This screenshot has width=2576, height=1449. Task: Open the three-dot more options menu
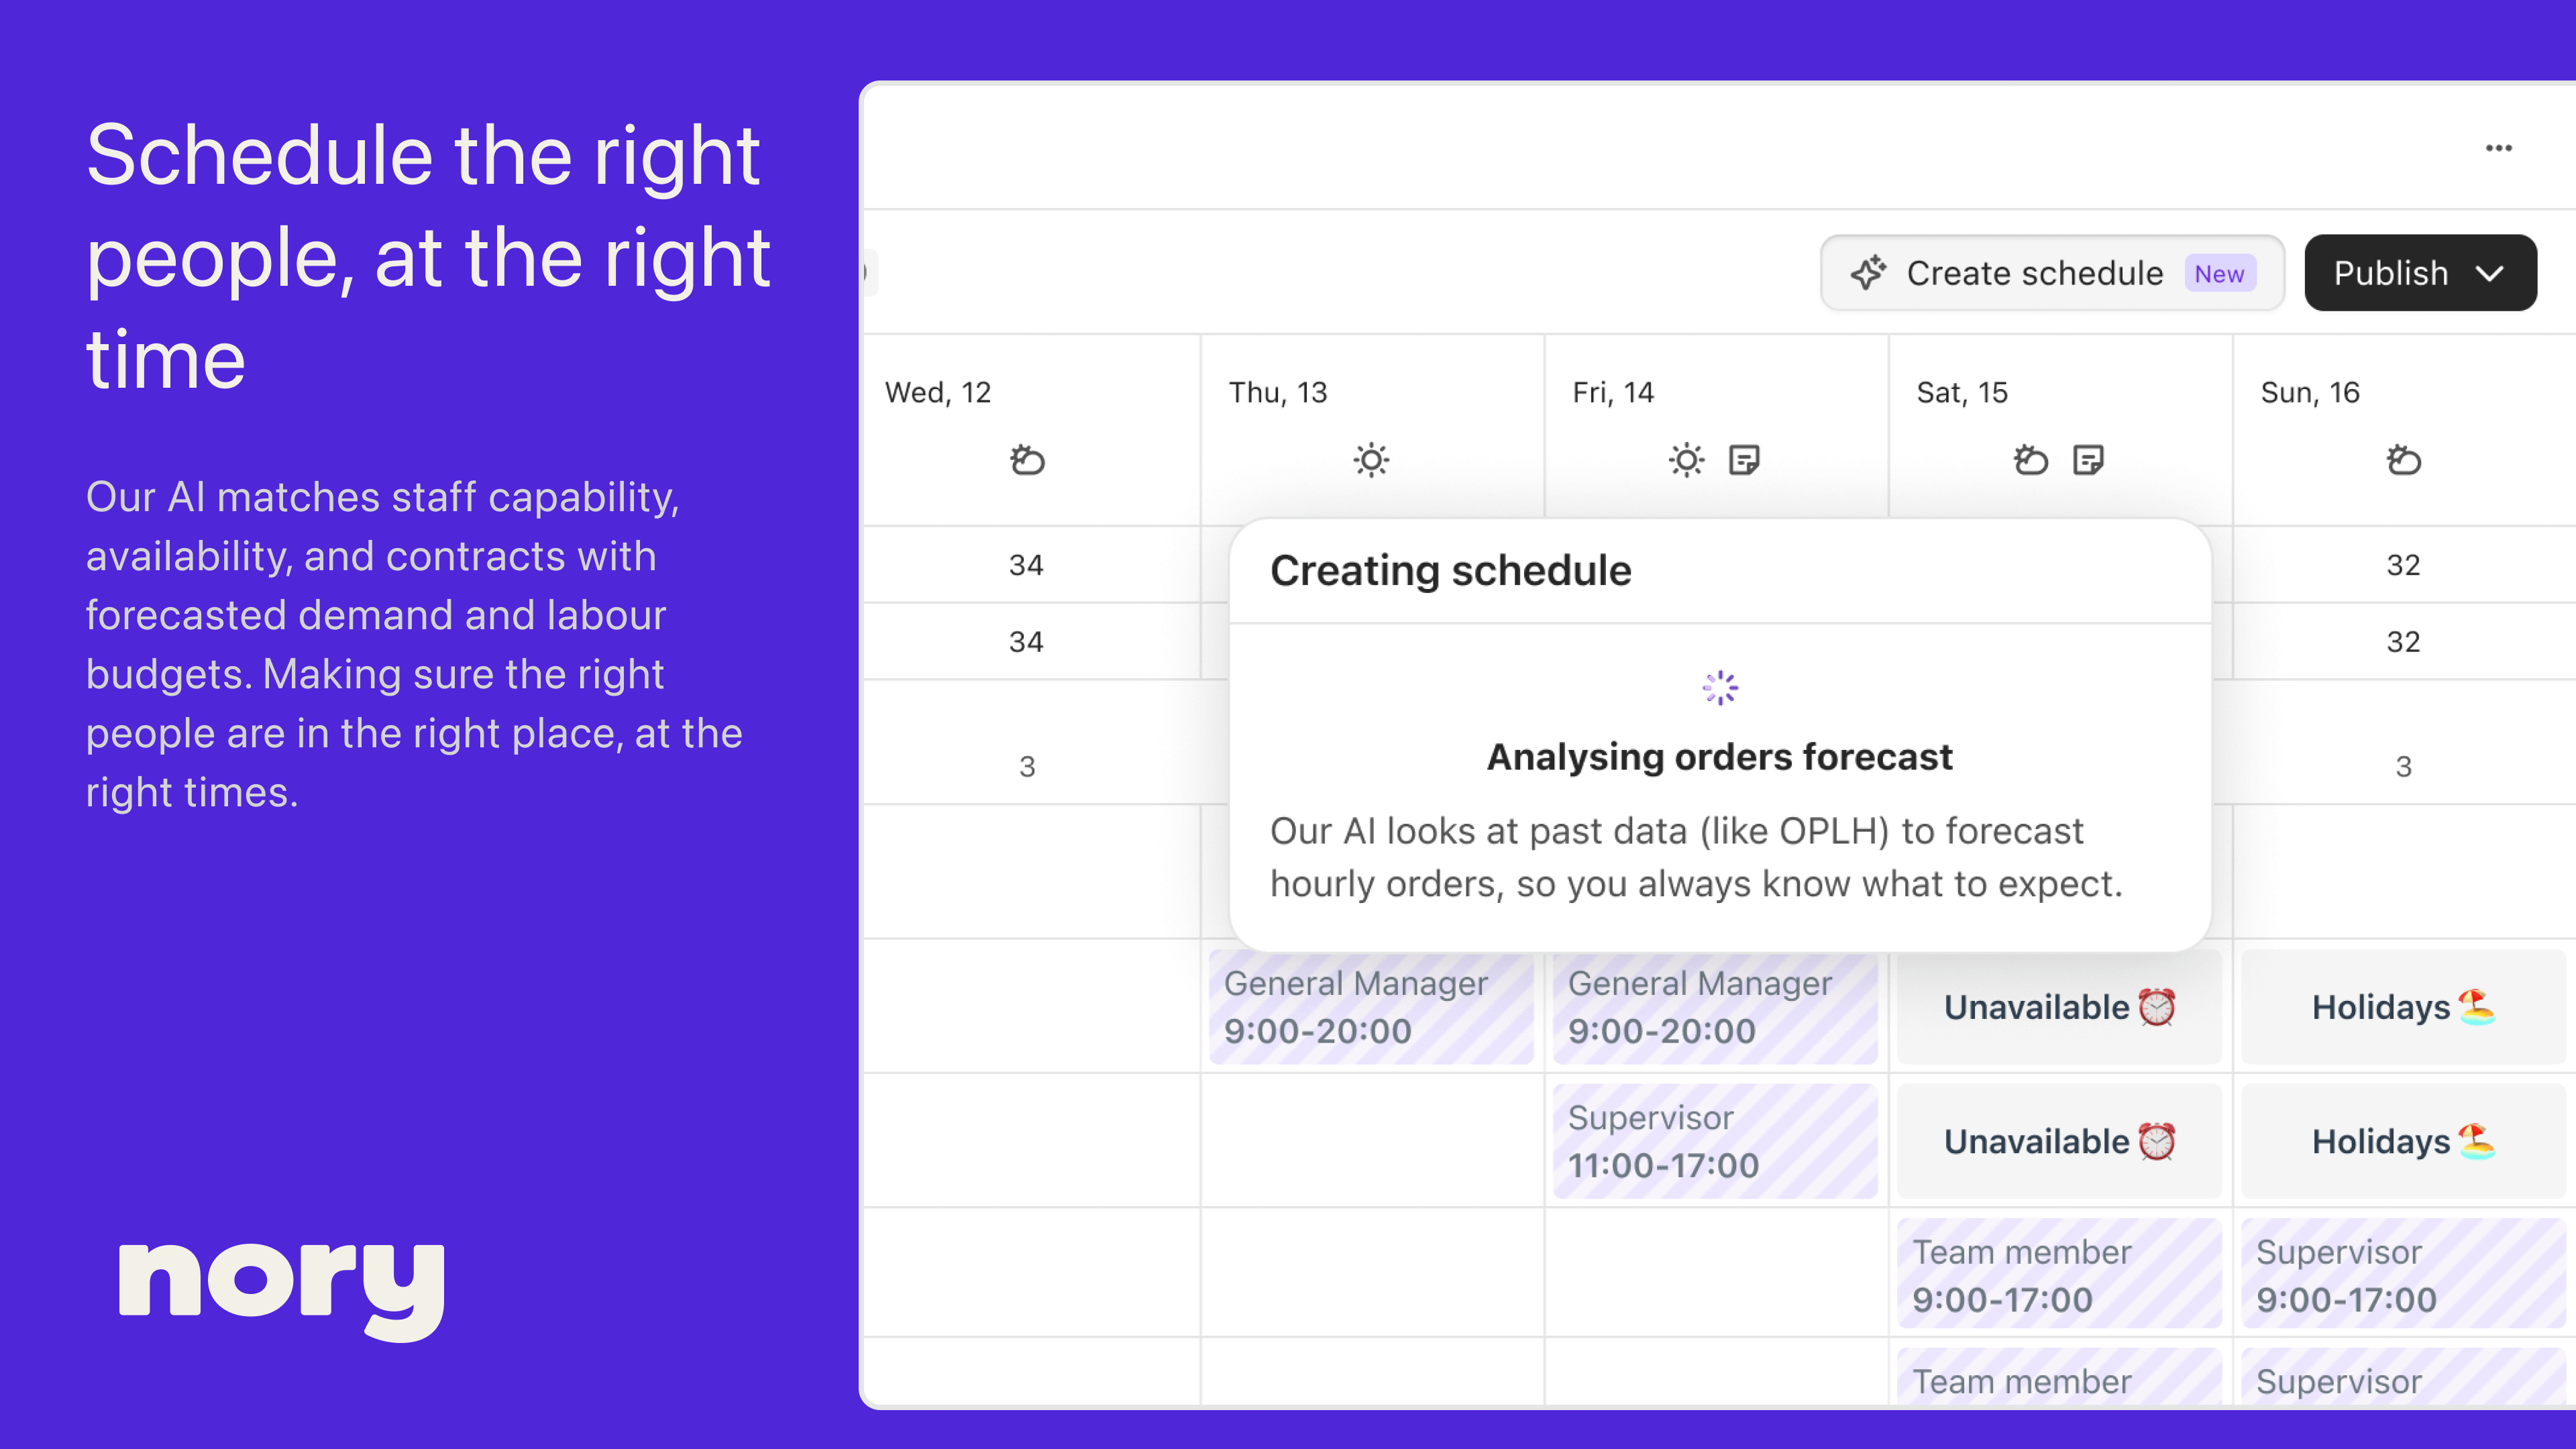pos(2498,148)
